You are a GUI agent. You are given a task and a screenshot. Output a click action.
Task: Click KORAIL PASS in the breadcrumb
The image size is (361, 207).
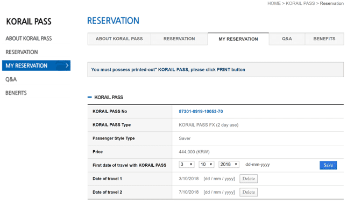point(300,3)
